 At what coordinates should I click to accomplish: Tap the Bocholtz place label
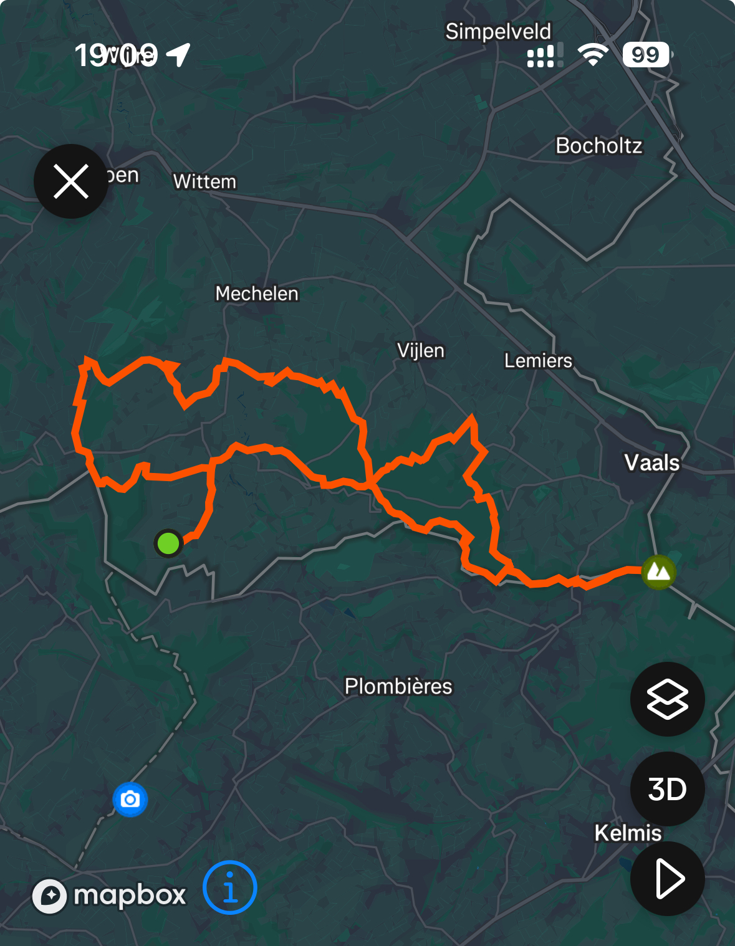pos(599,145)
